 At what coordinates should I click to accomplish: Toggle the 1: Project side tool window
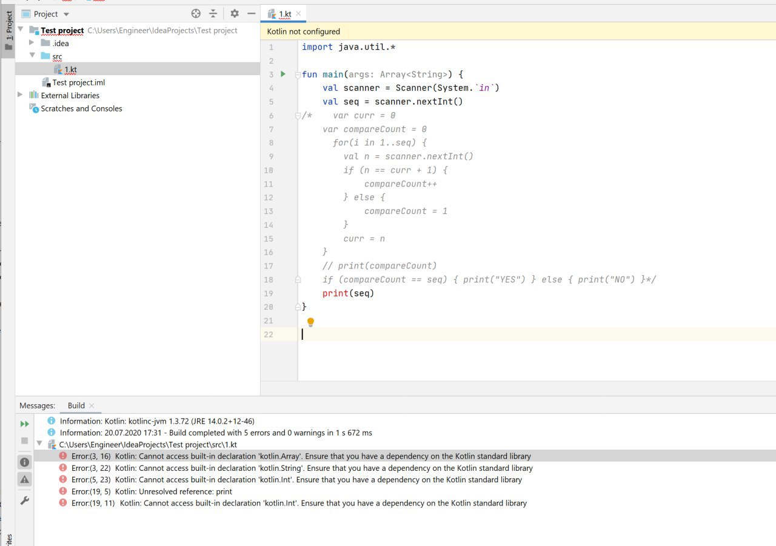coord(8,30)
